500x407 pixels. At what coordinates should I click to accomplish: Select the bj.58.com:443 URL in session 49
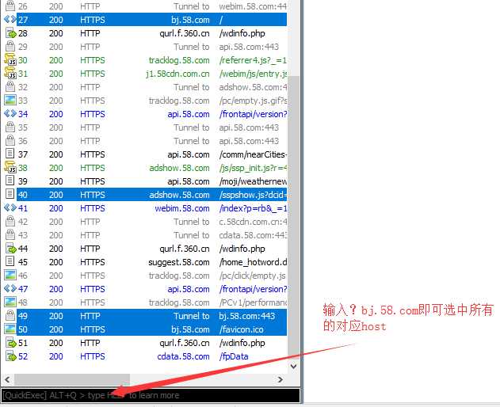(246, 316)
